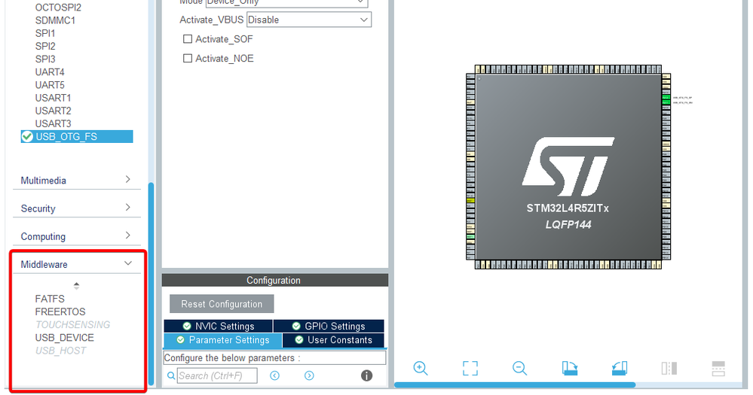Select the USB_OTG_FS peripheral
Screen dimensions: 753x395
(x=77, y=137)
